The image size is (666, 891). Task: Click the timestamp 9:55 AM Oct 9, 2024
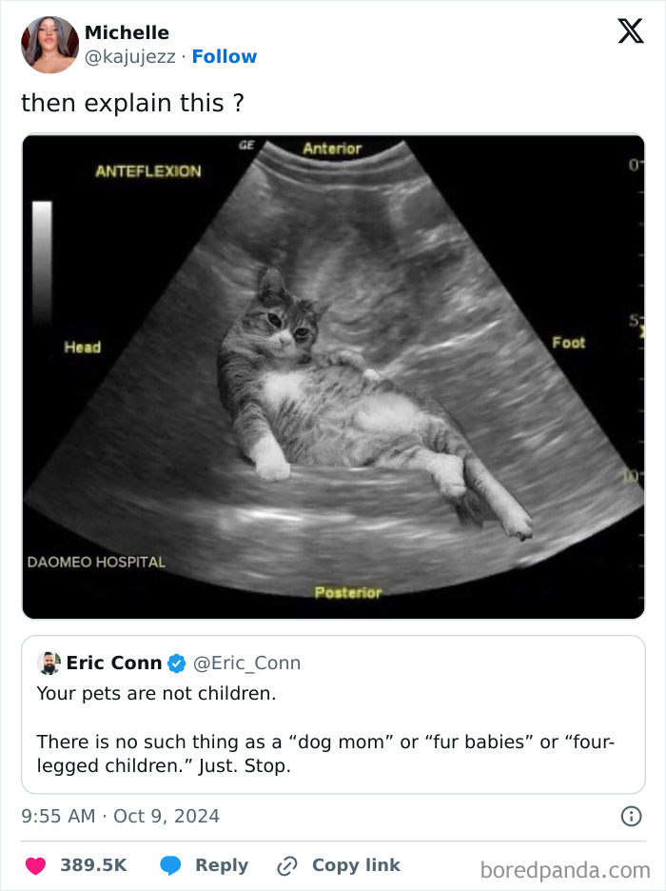(x=120, y=816)
